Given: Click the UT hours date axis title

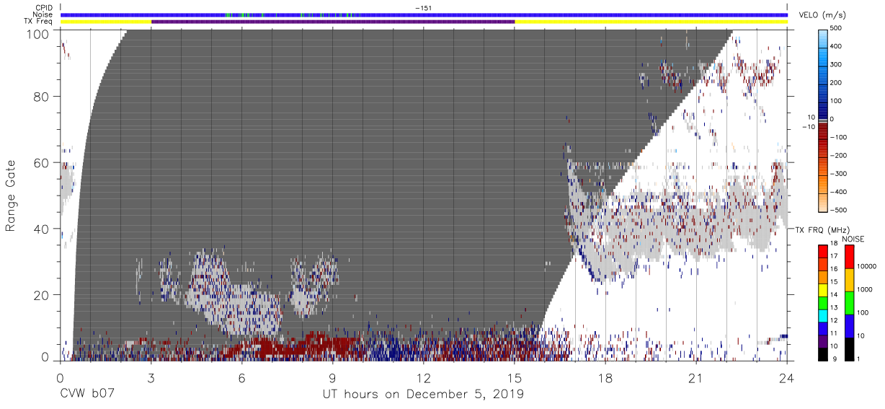Looking at the screenshot, I should (x=423, y=395).
